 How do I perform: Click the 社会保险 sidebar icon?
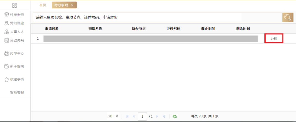click(x=7, y=14)
